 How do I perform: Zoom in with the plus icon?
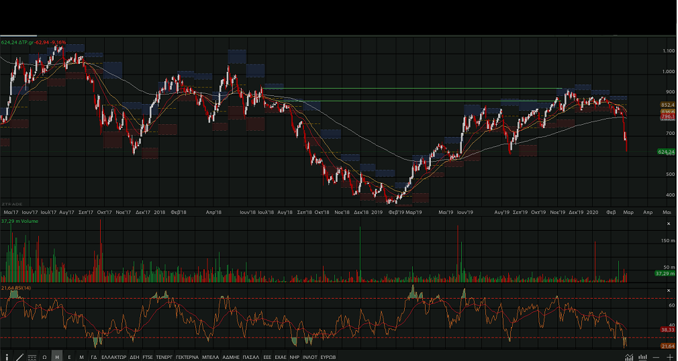click(x=669, y=357)
